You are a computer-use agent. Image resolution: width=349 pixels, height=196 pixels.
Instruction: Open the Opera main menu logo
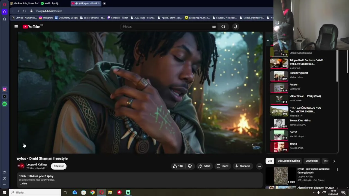tap(4, 4)
